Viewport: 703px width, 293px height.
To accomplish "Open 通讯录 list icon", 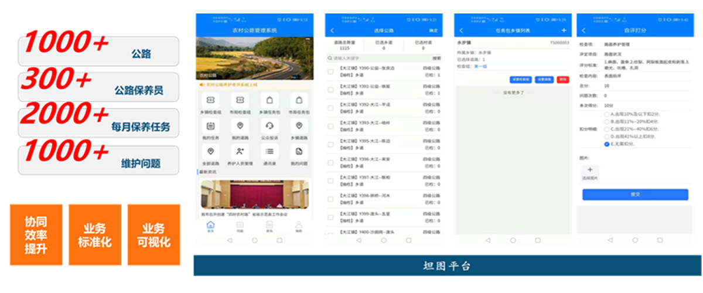I will [269, 151].
